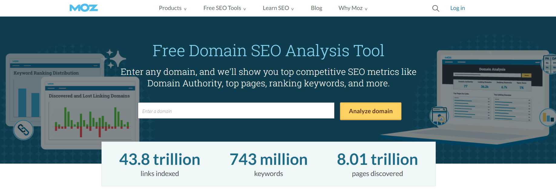Open the Blog page
This screenshot has height=189, width=556.
click(x=316, y=8)
